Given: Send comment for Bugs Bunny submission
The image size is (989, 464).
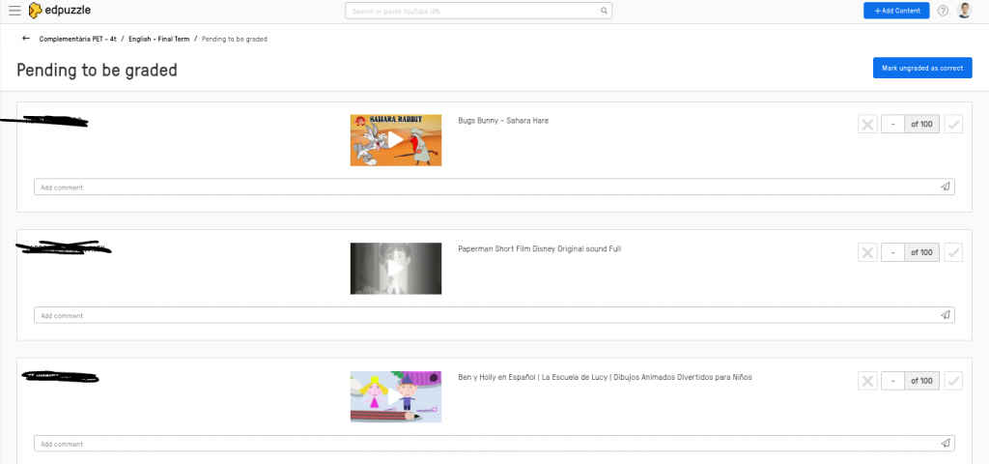Looking at the screenshot, I should click(x=946, y=187).
